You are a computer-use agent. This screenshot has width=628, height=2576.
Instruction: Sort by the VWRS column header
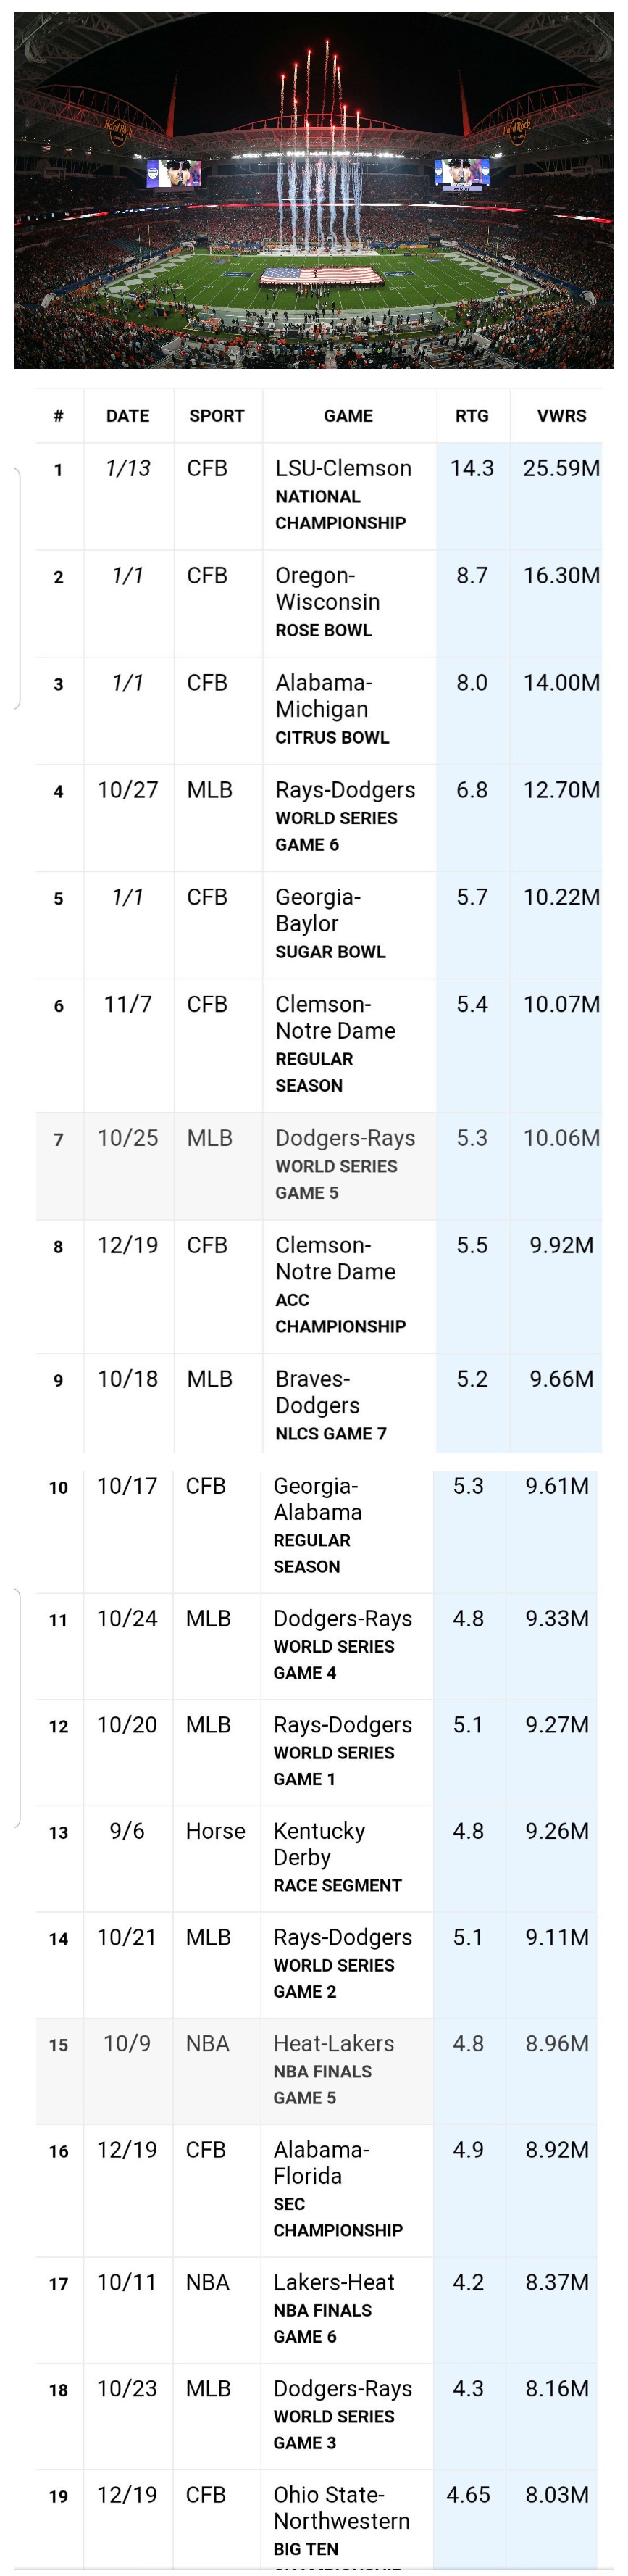pyautogui.click(x=561, y=416)
